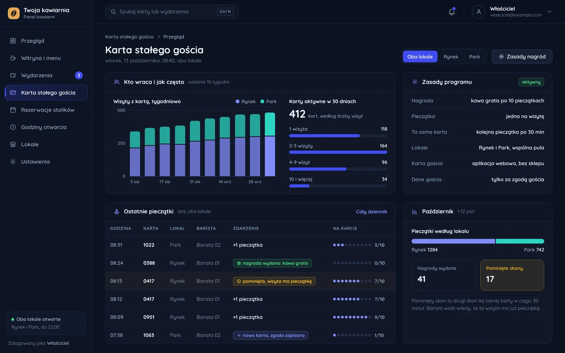Open the Zasady nagród button

tap(522, 57)
